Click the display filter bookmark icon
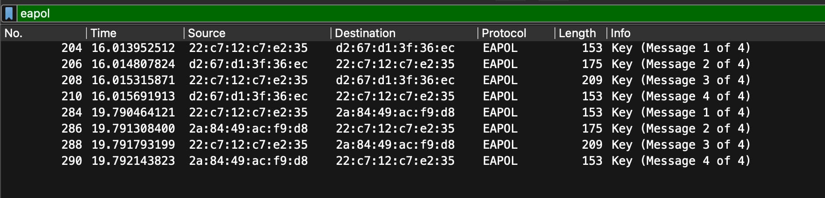The height and width of the screenshot is (198, 825). [9, 13]
